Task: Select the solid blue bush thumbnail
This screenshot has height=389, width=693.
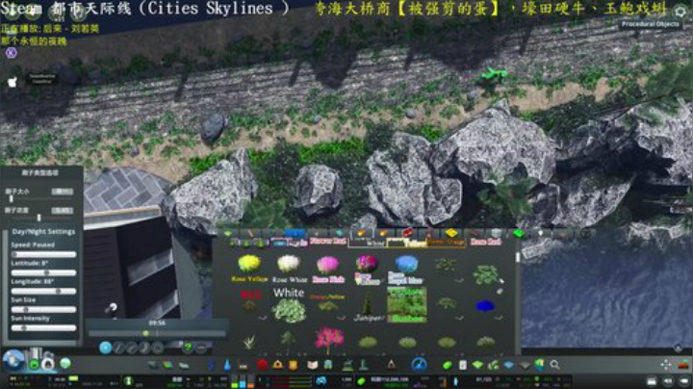Action: [x=485, y=305]
